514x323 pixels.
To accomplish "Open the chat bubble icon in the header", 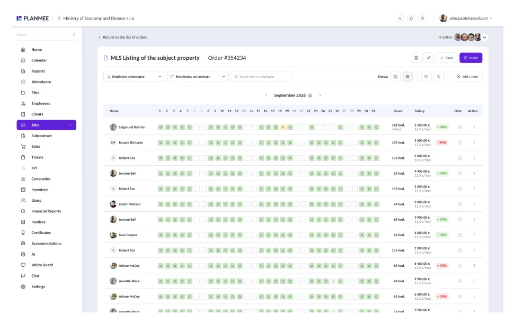I will tap(411, 19).
